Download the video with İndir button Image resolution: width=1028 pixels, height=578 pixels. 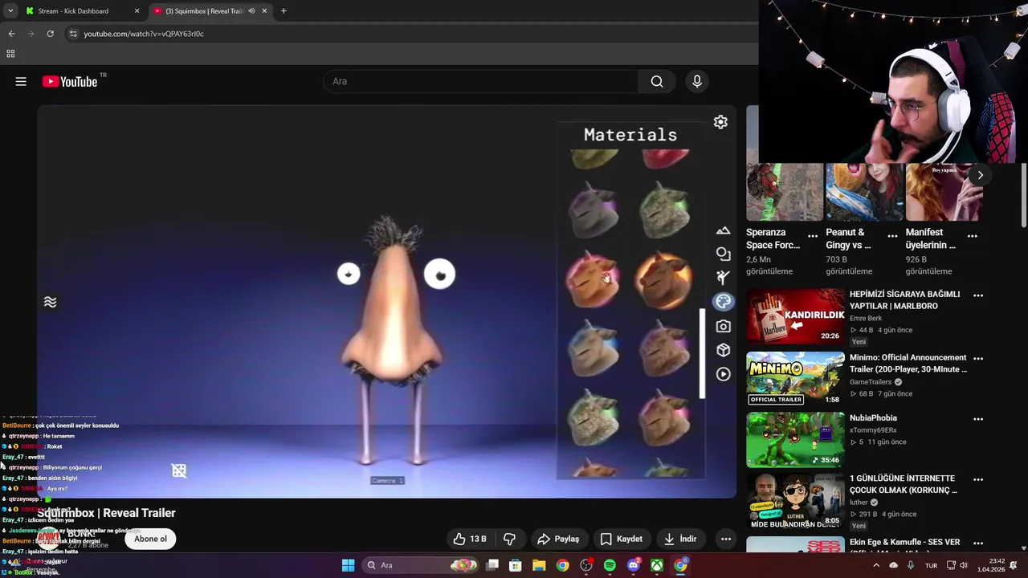click(x=681, y=539)
